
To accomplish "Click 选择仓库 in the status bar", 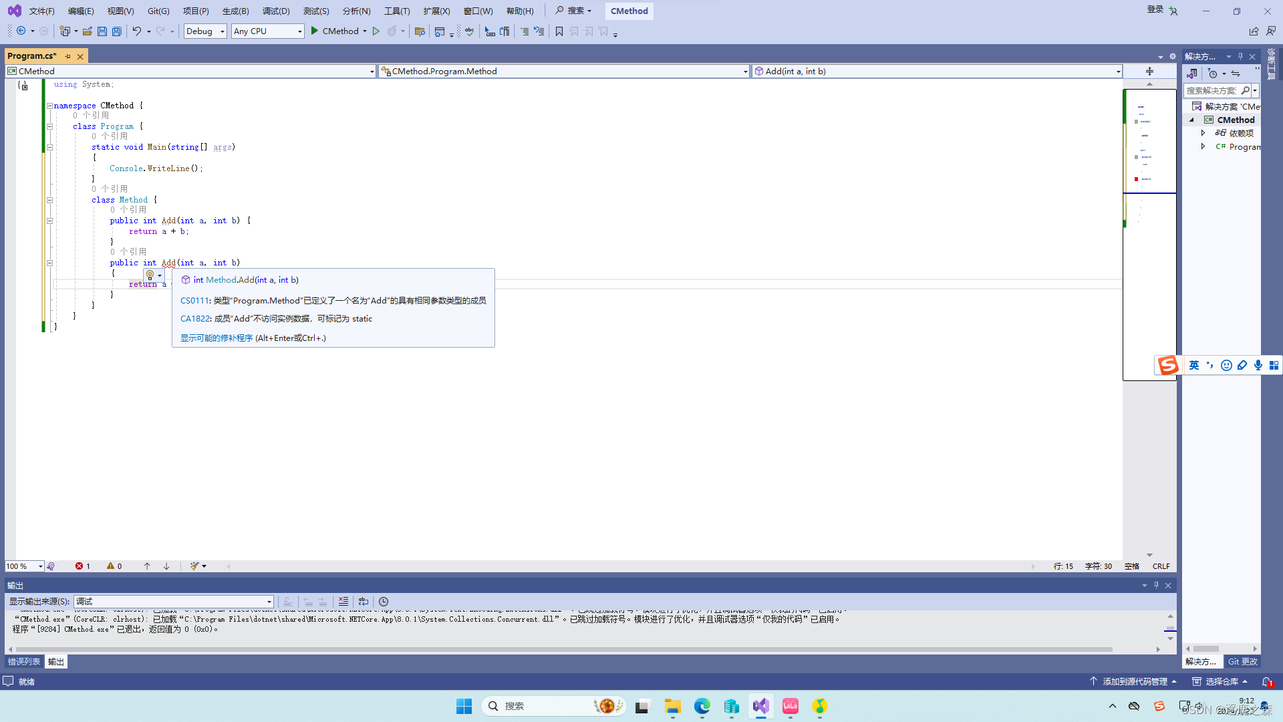I will click(x=1220, y=682).
